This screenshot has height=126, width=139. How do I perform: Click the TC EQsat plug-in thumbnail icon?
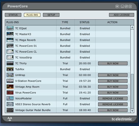10,28
